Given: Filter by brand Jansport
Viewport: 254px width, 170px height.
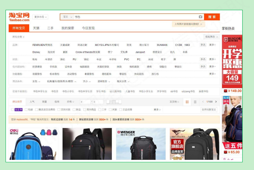Looking at the screenshot, I should click(140, 52).
